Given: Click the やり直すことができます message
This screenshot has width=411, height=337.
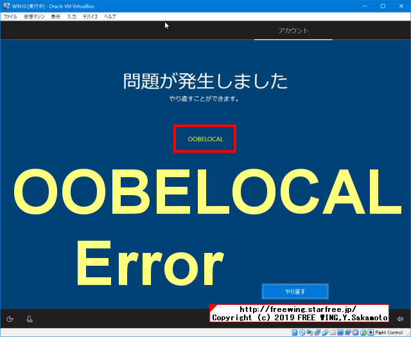Looking at the screenshot, I should [x=204, y=99].
